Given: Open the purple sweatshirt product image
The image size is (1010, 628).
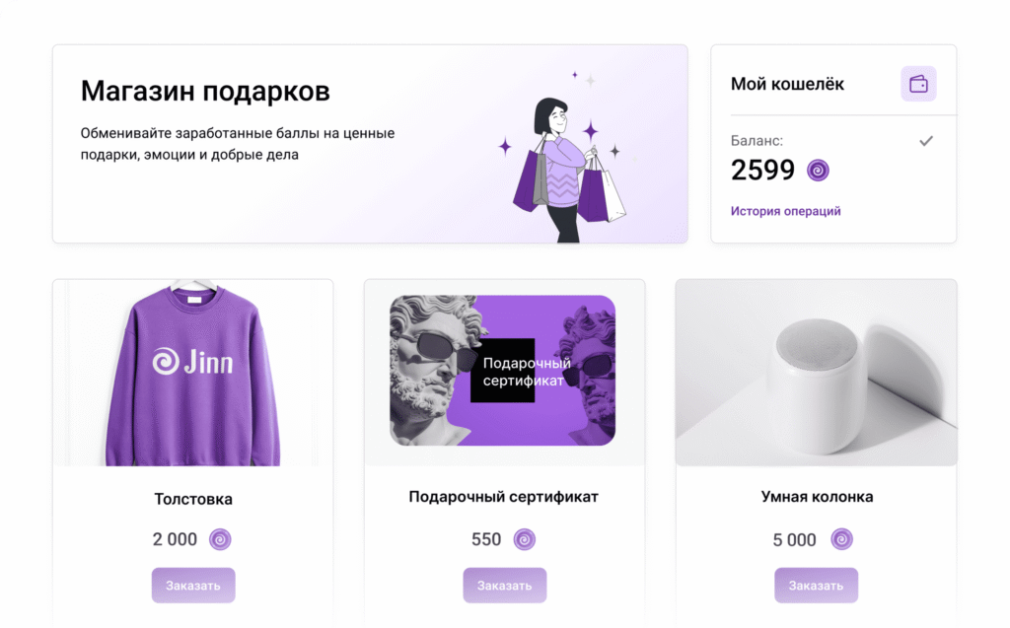Looking at the screenshot, I should (x=193, y=373).
